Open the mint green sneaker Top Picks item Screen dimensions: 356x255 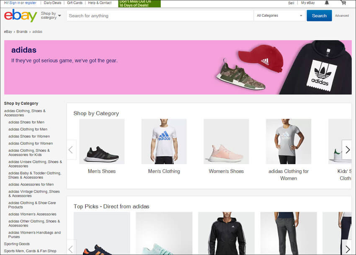(164, 233)
